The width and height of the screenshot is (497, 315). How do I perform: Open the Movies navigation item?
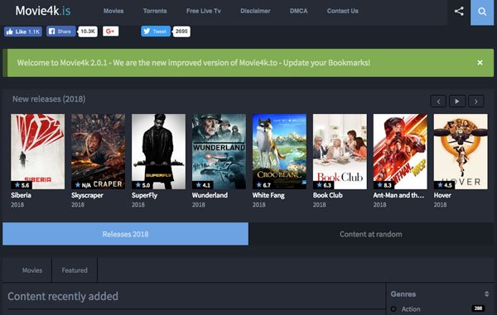pyautogui.click(x=113, y=11)
